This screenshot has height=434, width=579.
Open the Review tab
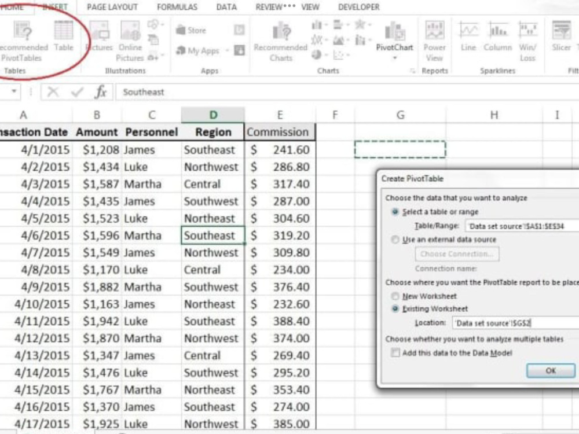(269, 7)
